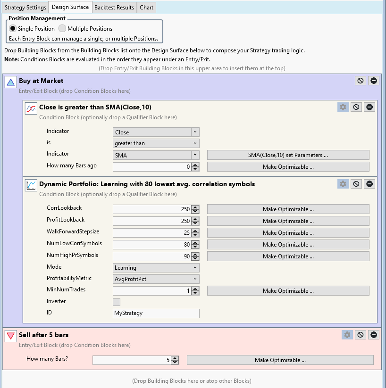Viewport: 386px width, 388px height.
Task: Toggle the Inverter checkbox
Action: coord(117,302)
